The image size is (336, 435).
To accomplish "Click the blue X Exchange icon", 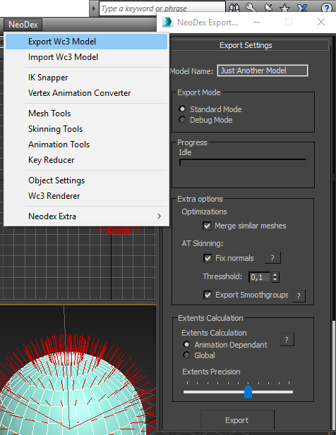I will click(302, 8).
